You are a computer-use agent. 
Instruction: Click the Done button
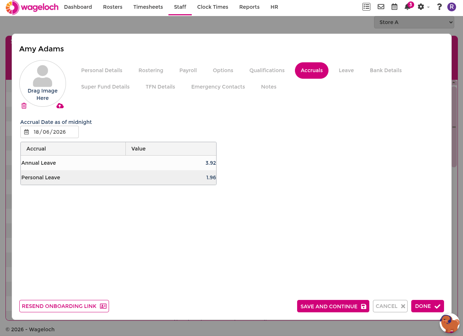[x=428, y=306]
